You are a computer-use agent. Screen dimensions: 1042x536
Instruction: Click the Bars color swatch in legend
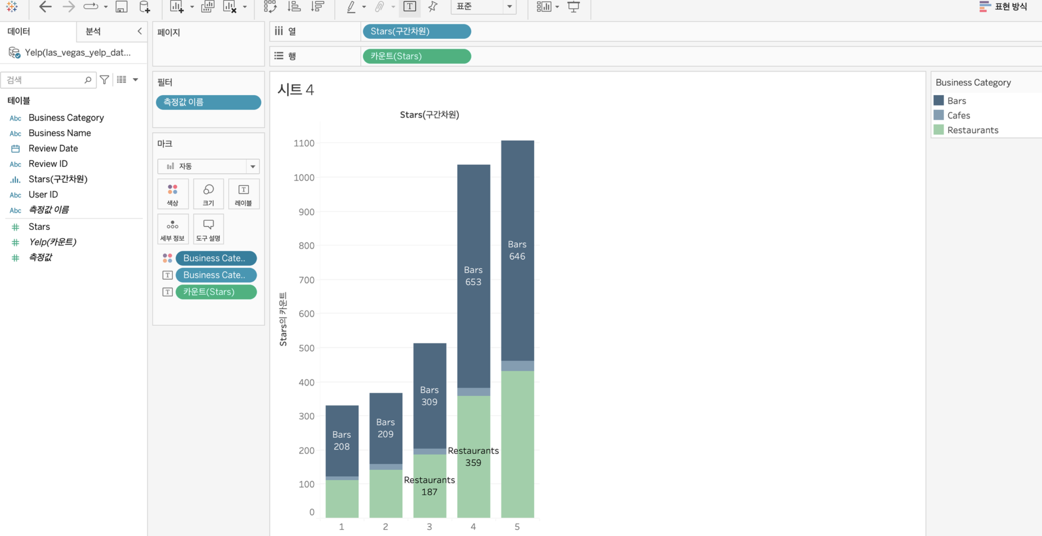[938, 100]
